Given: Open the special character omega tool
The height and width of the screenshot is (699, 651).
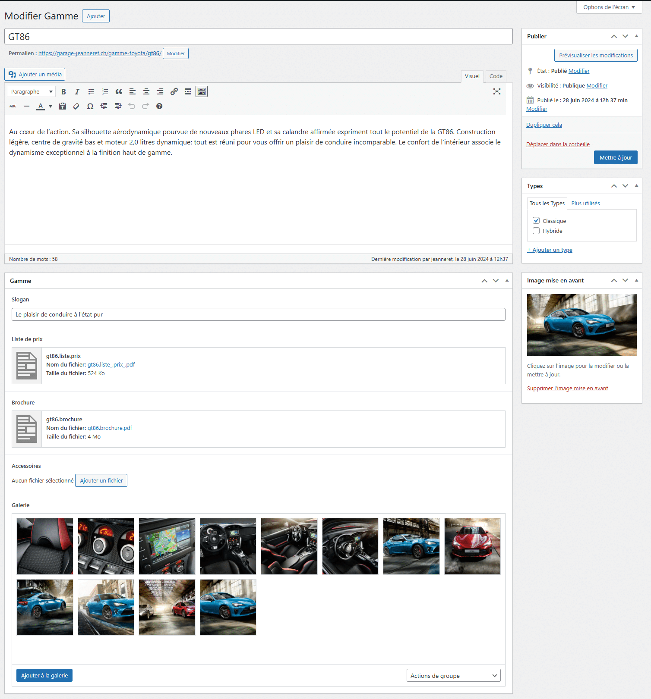Looking at the screenshot, I should (90, 106).
